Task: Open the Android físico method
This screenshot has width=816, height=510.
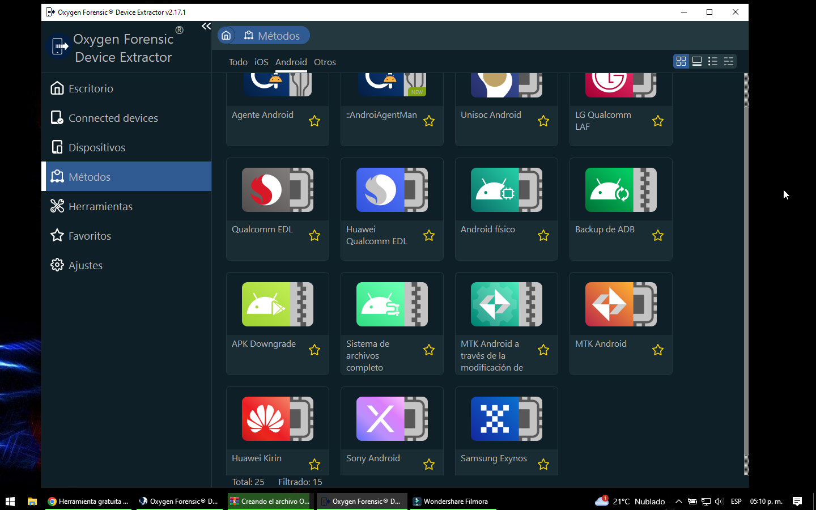Action: tap(506, 190)
